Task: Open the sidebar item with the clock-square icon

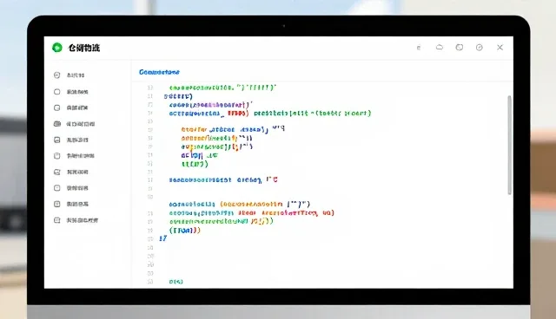Action: [x=71, y=204]
